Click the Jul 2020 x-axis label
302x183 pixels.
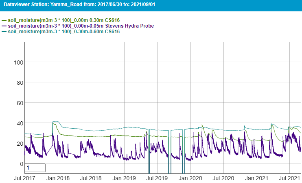tap(223, 178)
